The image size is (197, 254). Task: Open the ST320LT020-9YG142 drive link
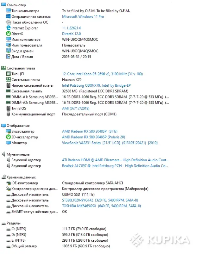coord(100,200)
